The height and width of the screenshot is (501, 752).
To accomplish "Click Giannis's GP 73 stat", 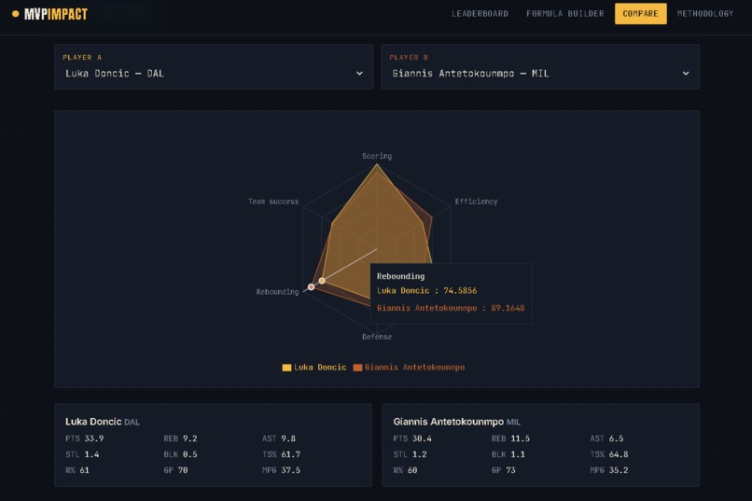I will pos(504,470).
